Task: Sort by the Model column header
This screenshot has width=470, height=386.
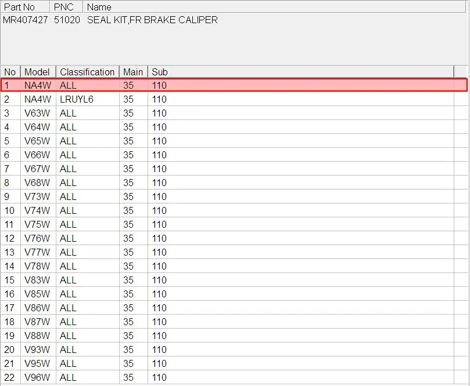Action: coord(38,72)
